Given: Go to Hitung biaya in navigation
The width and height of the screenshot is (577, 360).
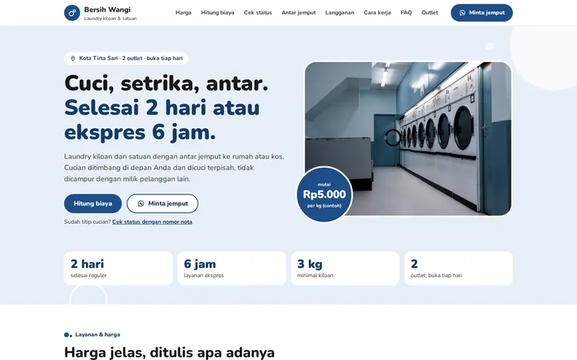Looking at the screenshot, I should [x=218, y=12].
